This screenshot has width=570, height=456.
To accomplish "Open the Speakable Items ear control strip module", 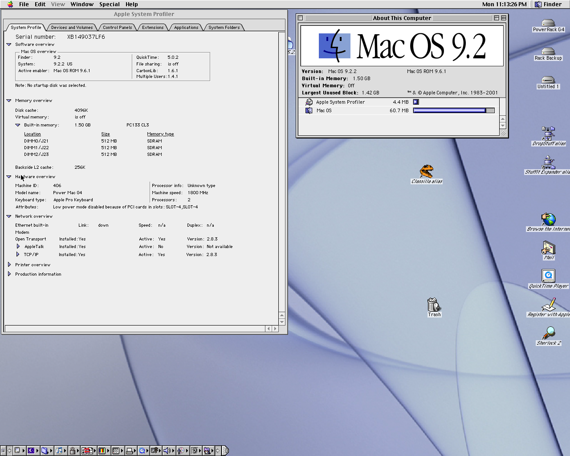I will tap(195, 451).
